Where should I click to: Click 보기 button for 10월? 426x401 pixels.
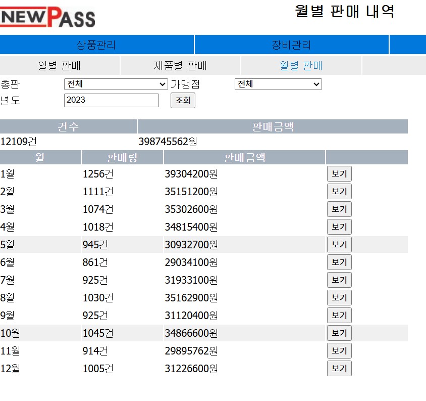339,333
